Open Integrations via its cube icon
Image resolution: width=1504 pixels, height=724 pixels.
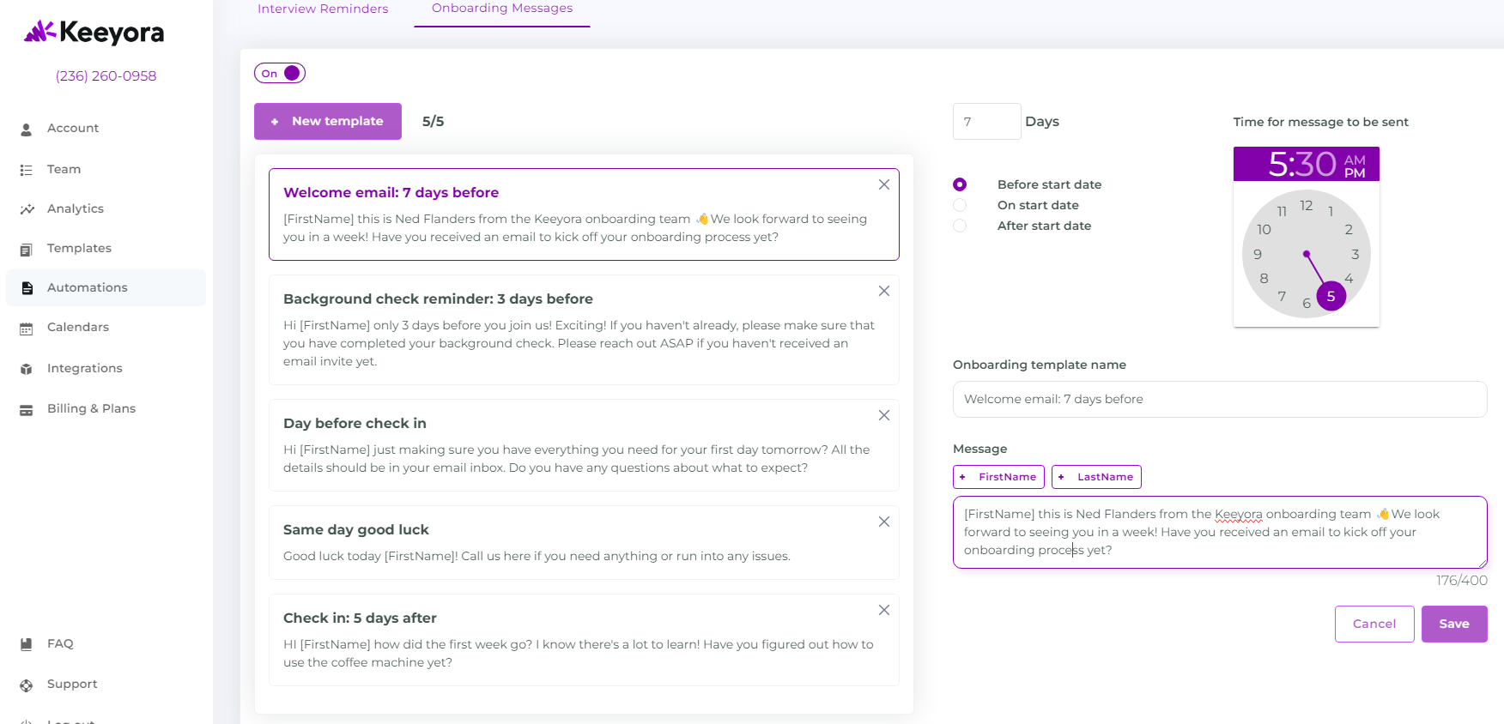tap(27, 369)
